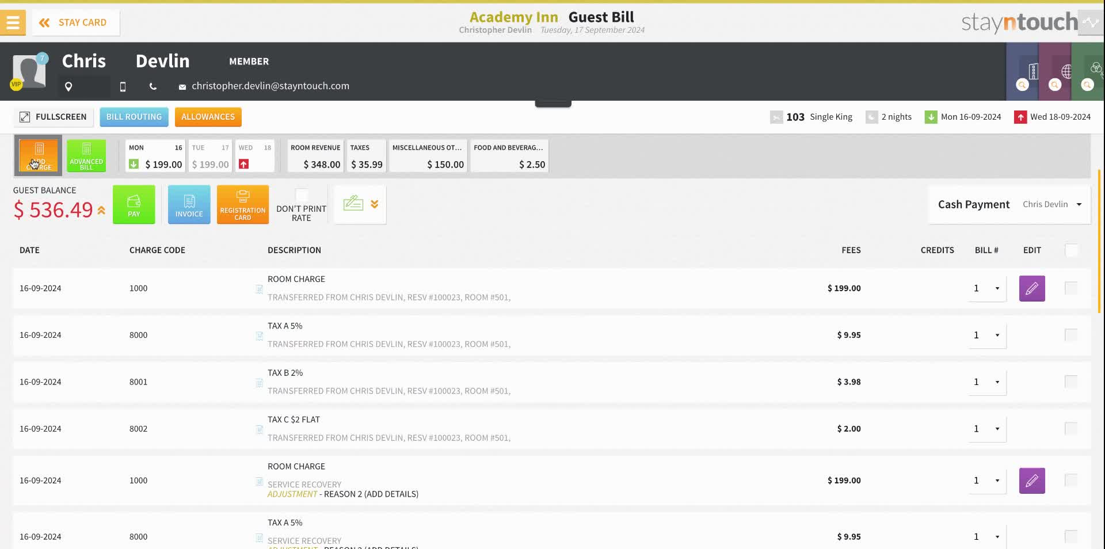Go back to the Stay Card
The height and width of the screenshot is (549, 1105).
coord(75,22)
